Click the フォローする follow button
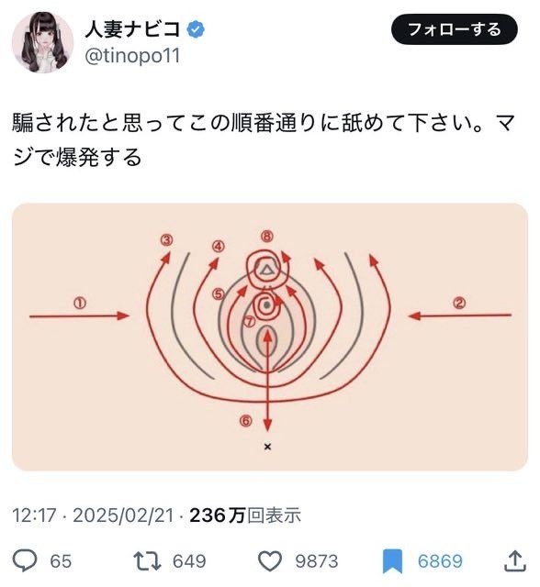The image size is (540, 587). tap(455, 29)
